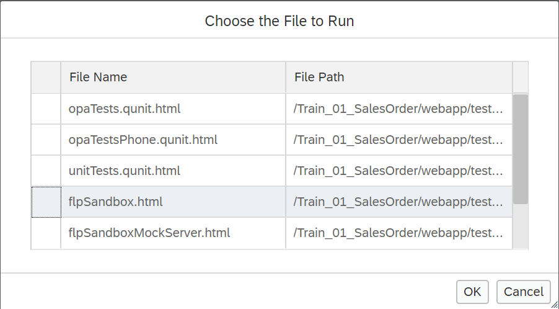The image size is (559, 309).
Task: Click row selector for opaTests.qunit.html
Action: tap(46, 109)
